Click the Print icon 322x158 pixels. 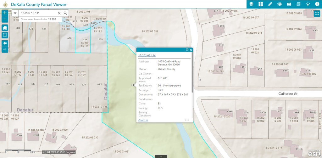coord(289,4)
